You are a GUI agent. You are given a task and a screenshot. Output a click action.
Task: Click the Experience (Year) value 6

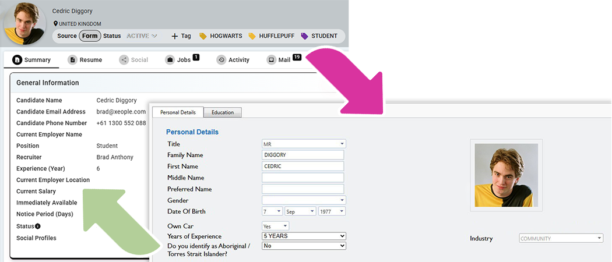99,168
